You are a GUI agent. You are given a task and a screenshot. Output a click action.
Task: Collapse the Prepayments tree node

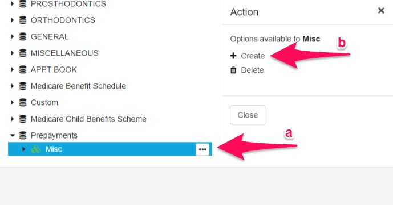(x=13, y=135)
